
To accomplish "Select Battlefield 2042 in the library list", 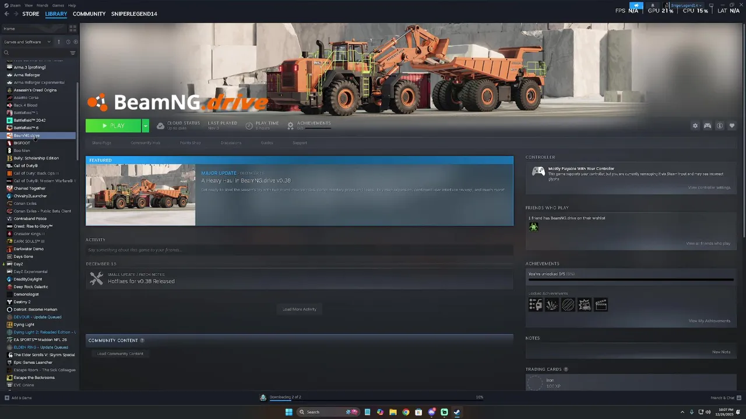I will click(x=29, y=120).
